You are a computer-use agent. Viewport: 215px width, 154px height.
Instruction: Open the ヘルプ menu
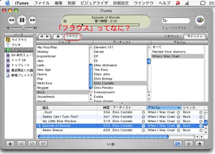pos(164,3)
